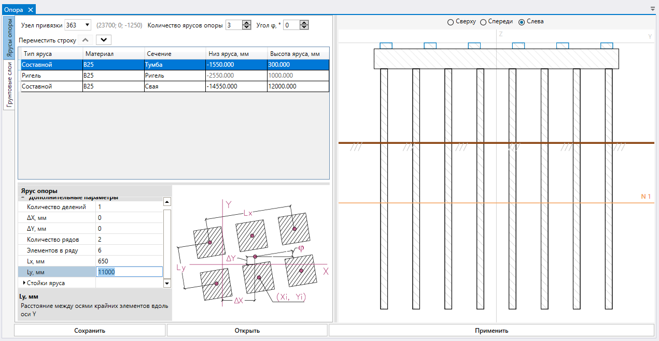Viewport: 659px width, 341px height.
Task: Click Сечение column header
Action: pos(174,54)
